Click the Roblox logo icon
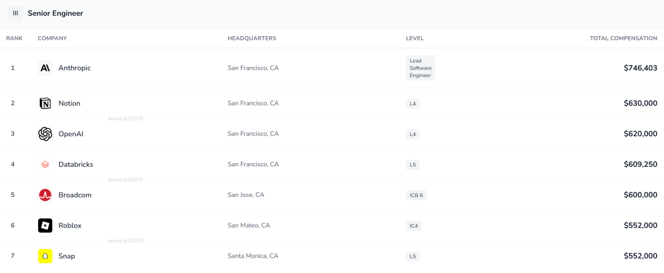 pyautogui.click(x=45, y=225)
